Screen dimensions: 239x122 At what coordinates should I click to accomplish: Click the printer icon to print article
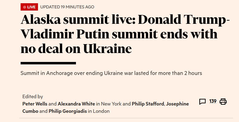223,102
